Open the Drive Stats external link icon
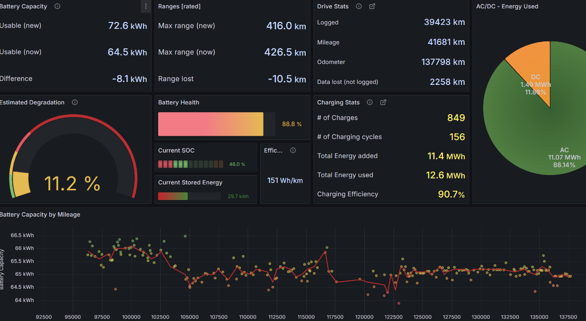This screenshot has width=586, height=321. [372, 6]
